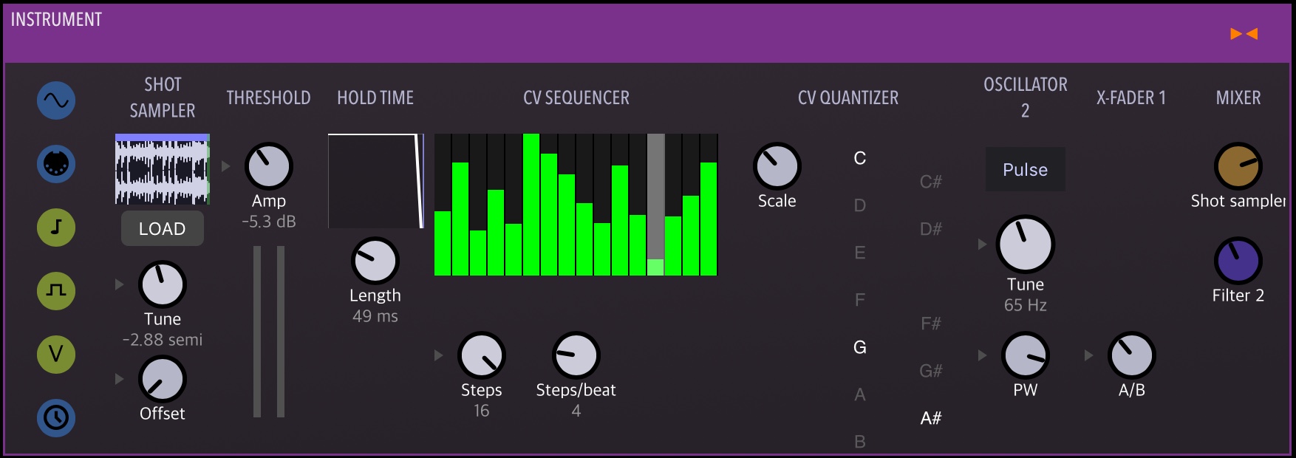Screen dimensions: 1296x458
Task: Select the music note icon
Action: tap(56, 228)
